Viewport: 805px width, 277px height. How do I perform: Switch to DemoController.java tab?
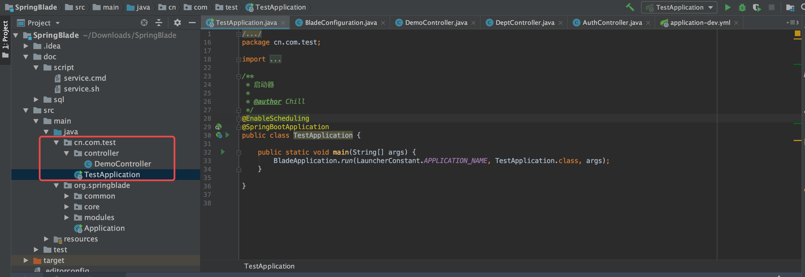click(x=436, y=23)
